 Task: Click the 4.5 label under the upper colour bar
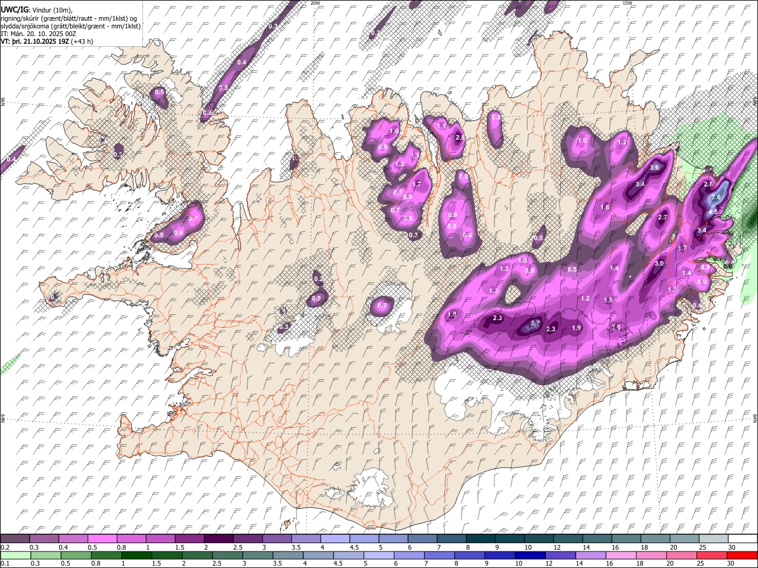coord(354,547)
